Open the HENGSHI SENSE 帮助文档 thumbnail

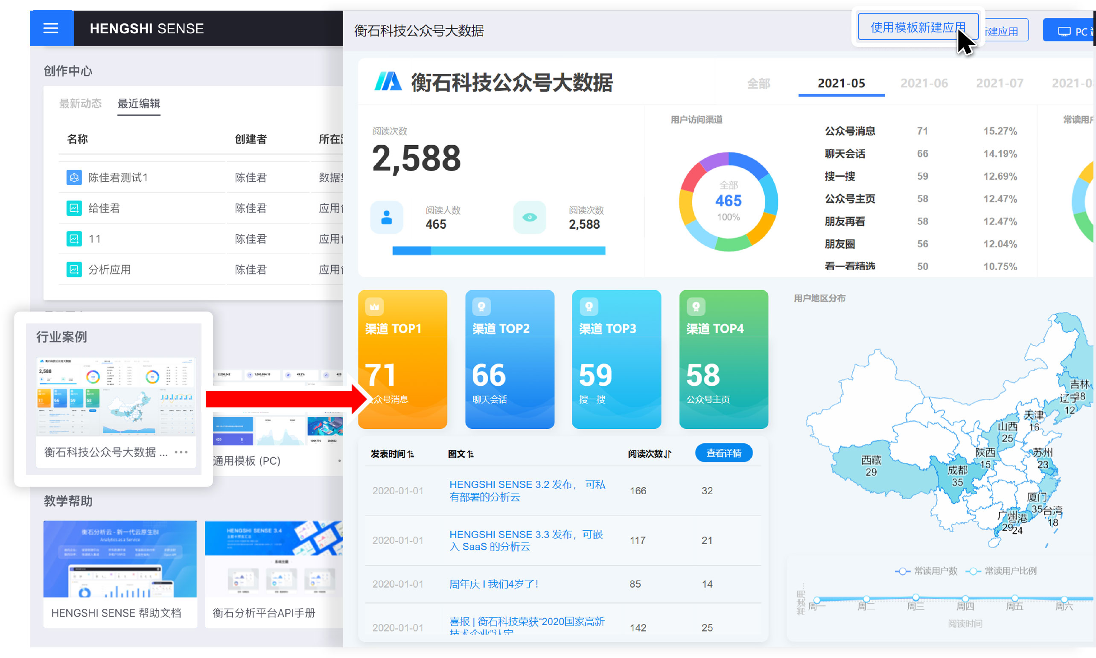point(120,559)
